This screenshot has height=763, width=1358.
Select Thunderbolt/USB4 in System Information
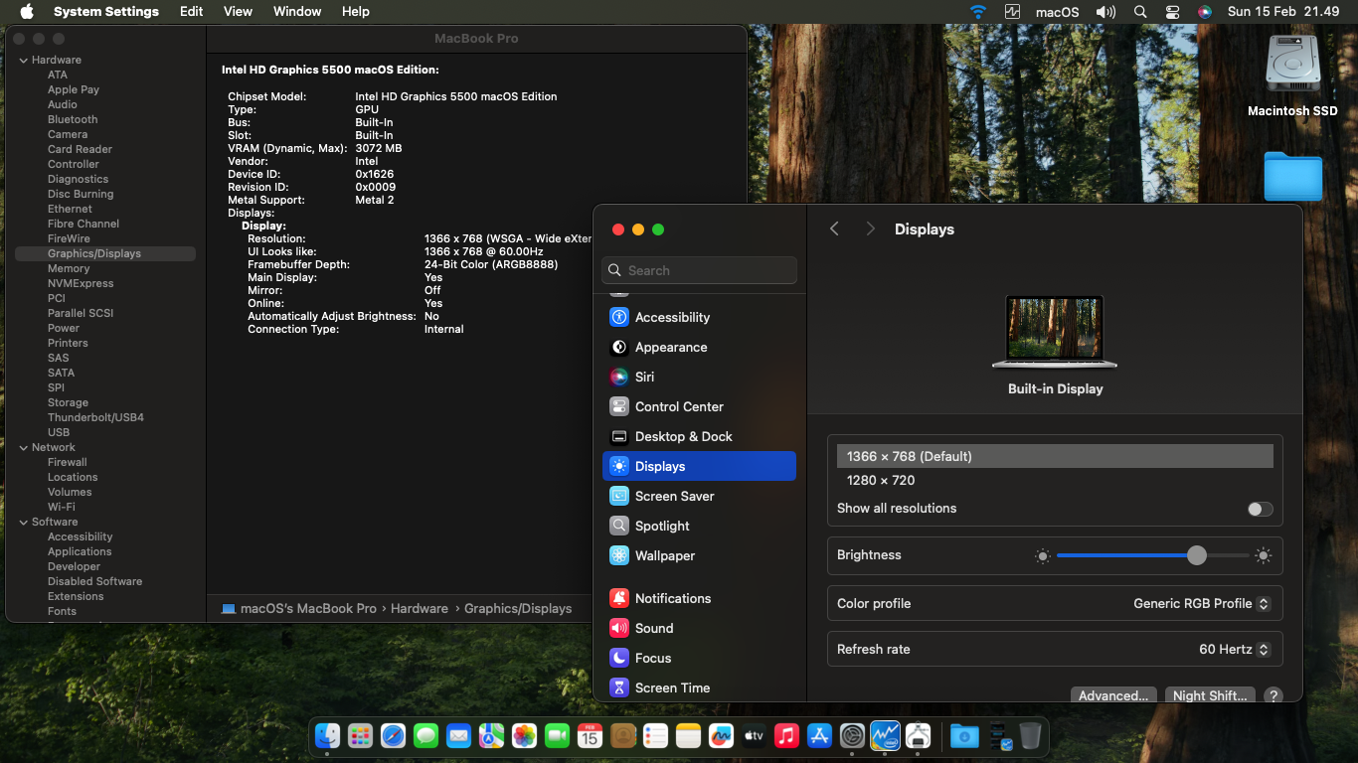pos(95,417)
